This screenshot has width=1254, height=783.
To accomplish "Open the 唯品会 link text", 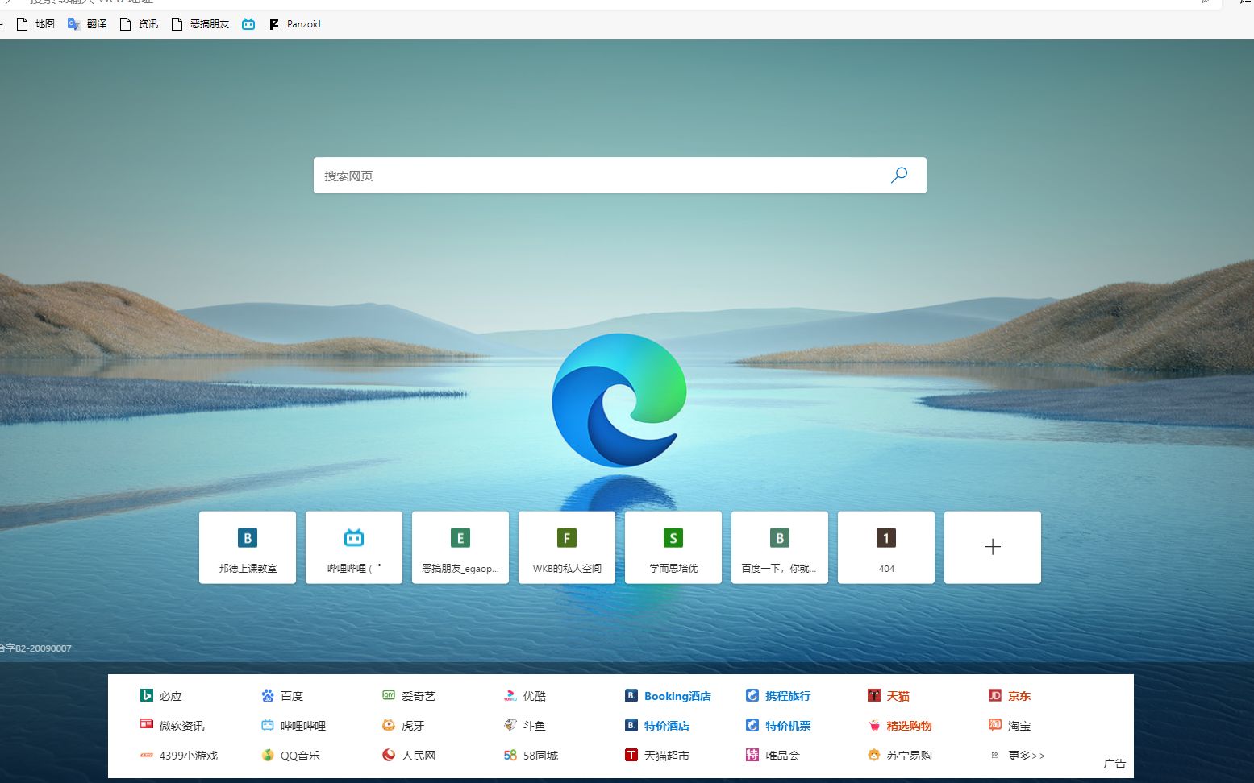I will tap(782, 756).
